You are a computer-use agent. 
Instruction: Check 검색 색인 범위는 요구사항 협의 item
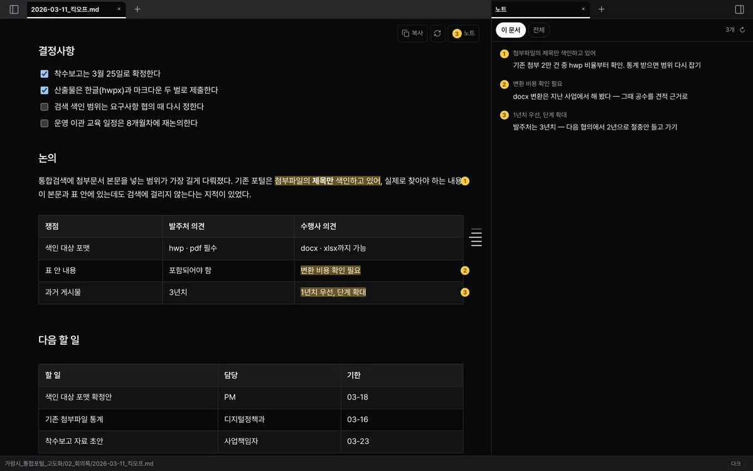tap(45, 107)
